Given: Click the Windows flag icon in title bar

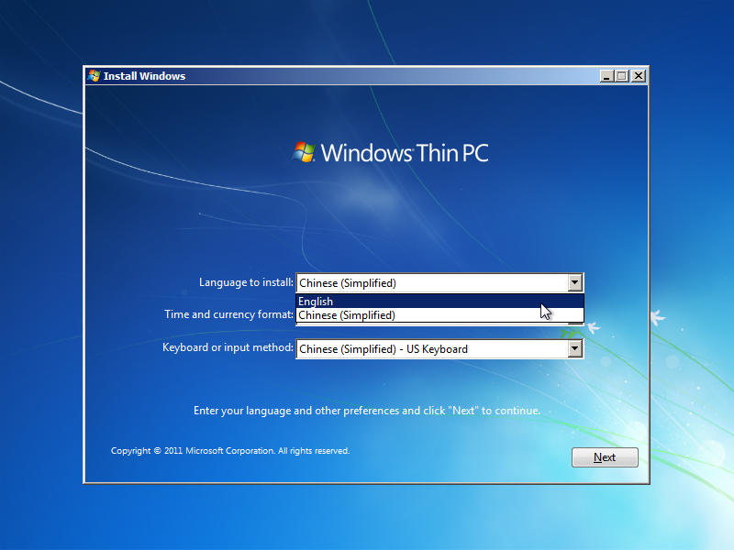Looking at the screenshot, I should pyautogui.click(x=94, y=76).
